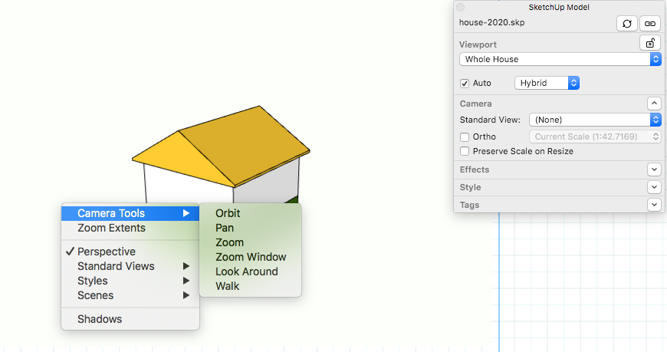The width and height of the screenshot is (667, 352).
Task: Expand the Tags section
Action: (x=653, y=205)
